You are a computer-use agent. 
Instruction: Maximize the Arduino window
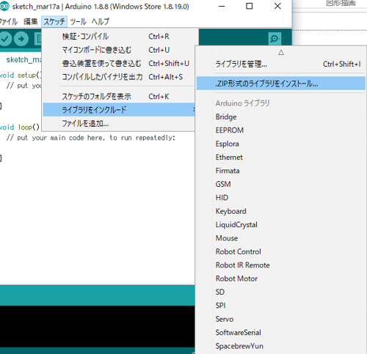point(249,6)
